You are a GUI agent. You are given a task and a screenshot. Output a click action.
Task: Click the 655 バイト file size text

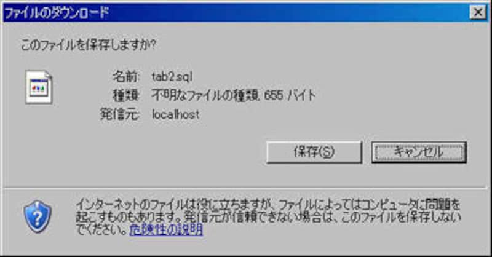289,95
